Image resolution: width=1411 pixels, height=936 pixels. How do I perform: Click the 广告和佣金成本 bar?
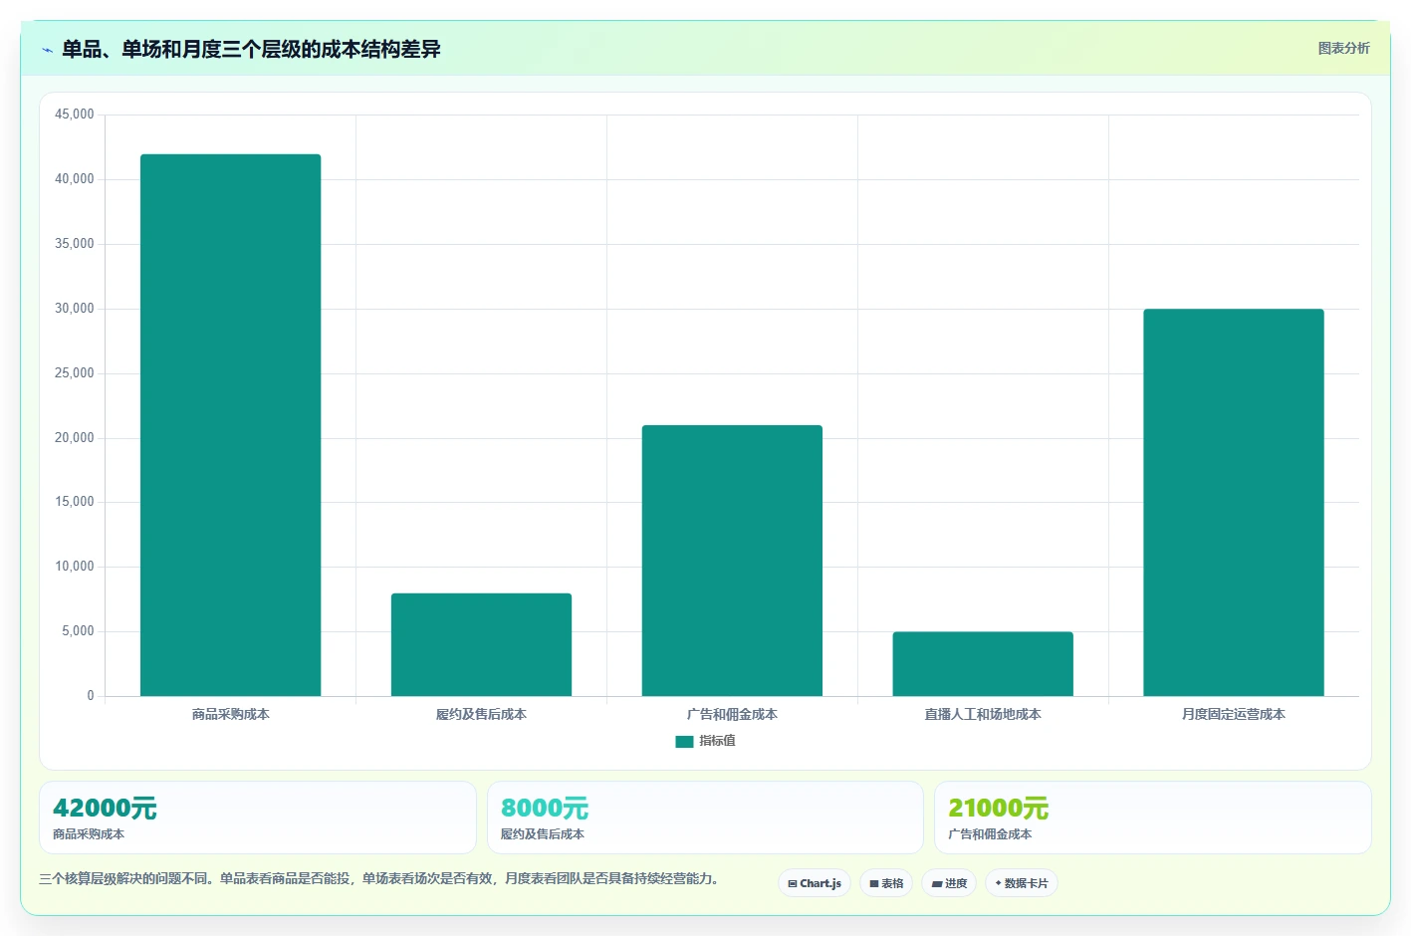[x=732, y=561]
